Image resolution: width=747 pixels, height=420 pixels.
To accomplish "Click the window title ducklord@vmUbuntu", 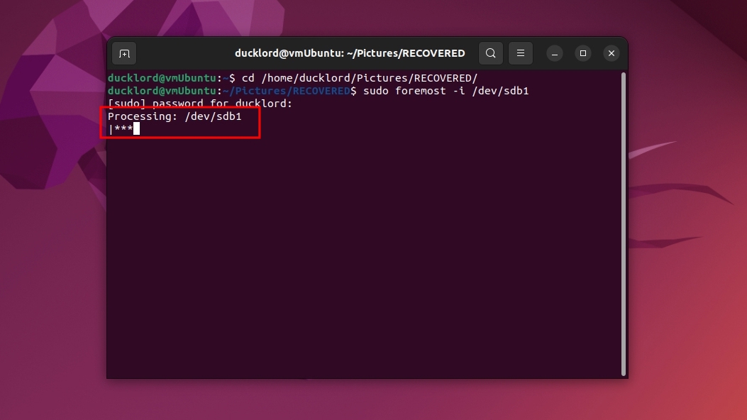I will 350,53.
